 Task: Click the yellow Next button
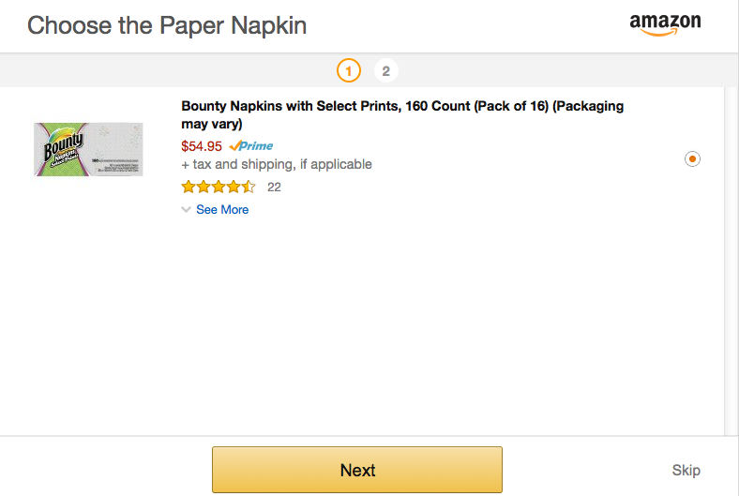point(357,470)
